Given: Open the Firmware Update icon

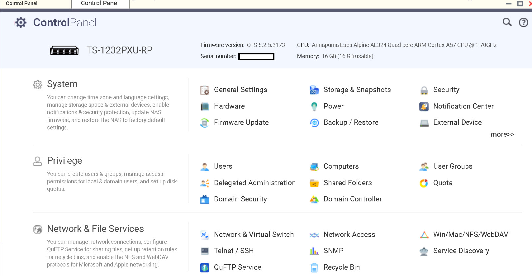Looking at the screenshot, I should click(x=205, y=123).
